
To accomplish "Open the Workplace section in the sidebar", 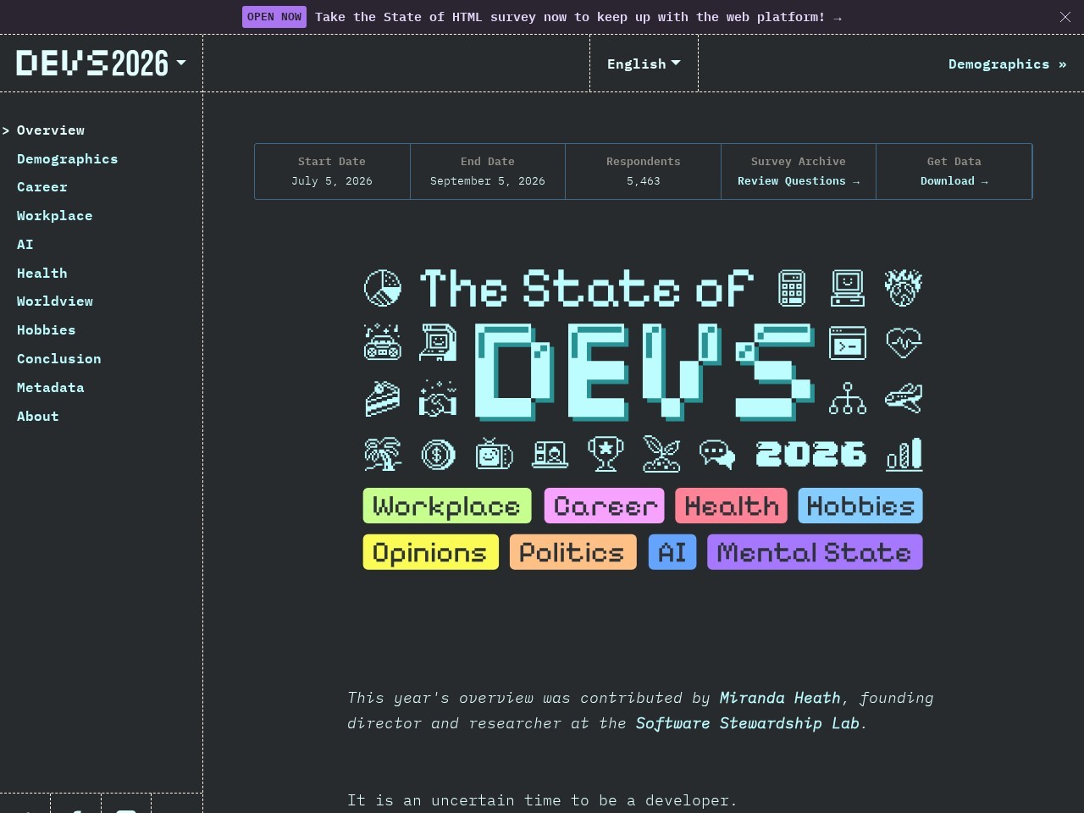I will (55, 216).
